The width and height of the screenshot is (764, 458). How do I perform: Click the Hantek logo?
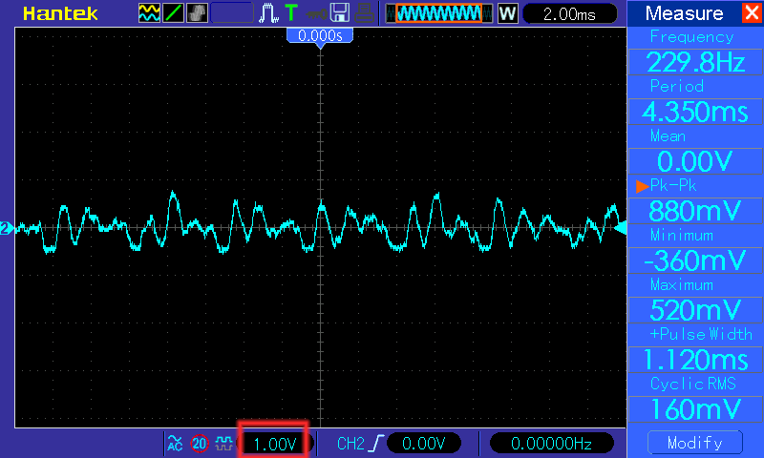[x=60, y=13]
